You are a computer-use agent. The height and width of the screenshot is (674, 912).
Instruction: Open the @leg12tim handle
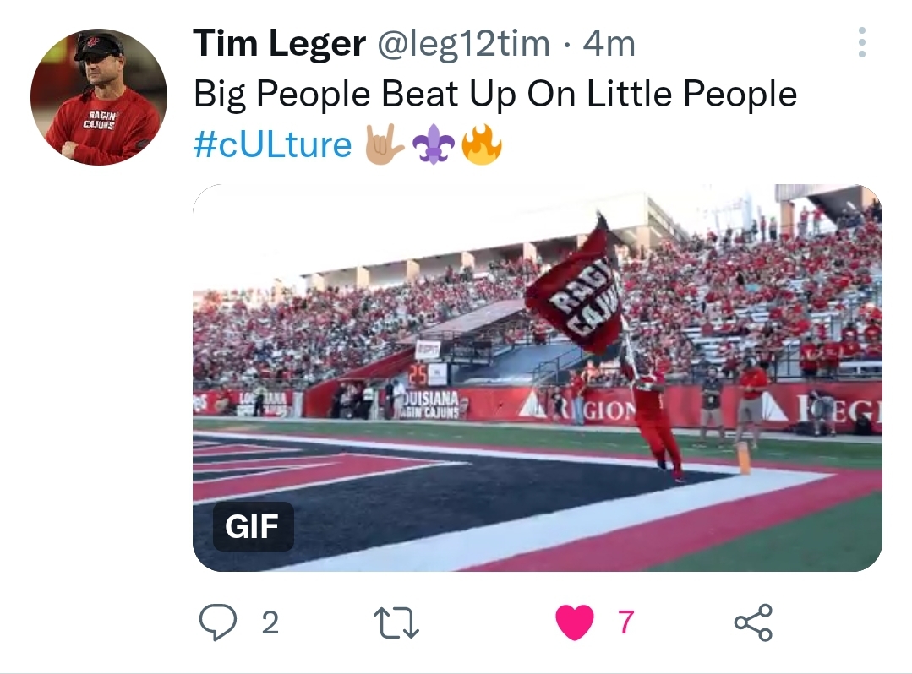[x=463, y=43]
